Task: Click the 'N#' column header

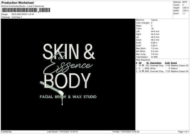Action: click(140, 63)
